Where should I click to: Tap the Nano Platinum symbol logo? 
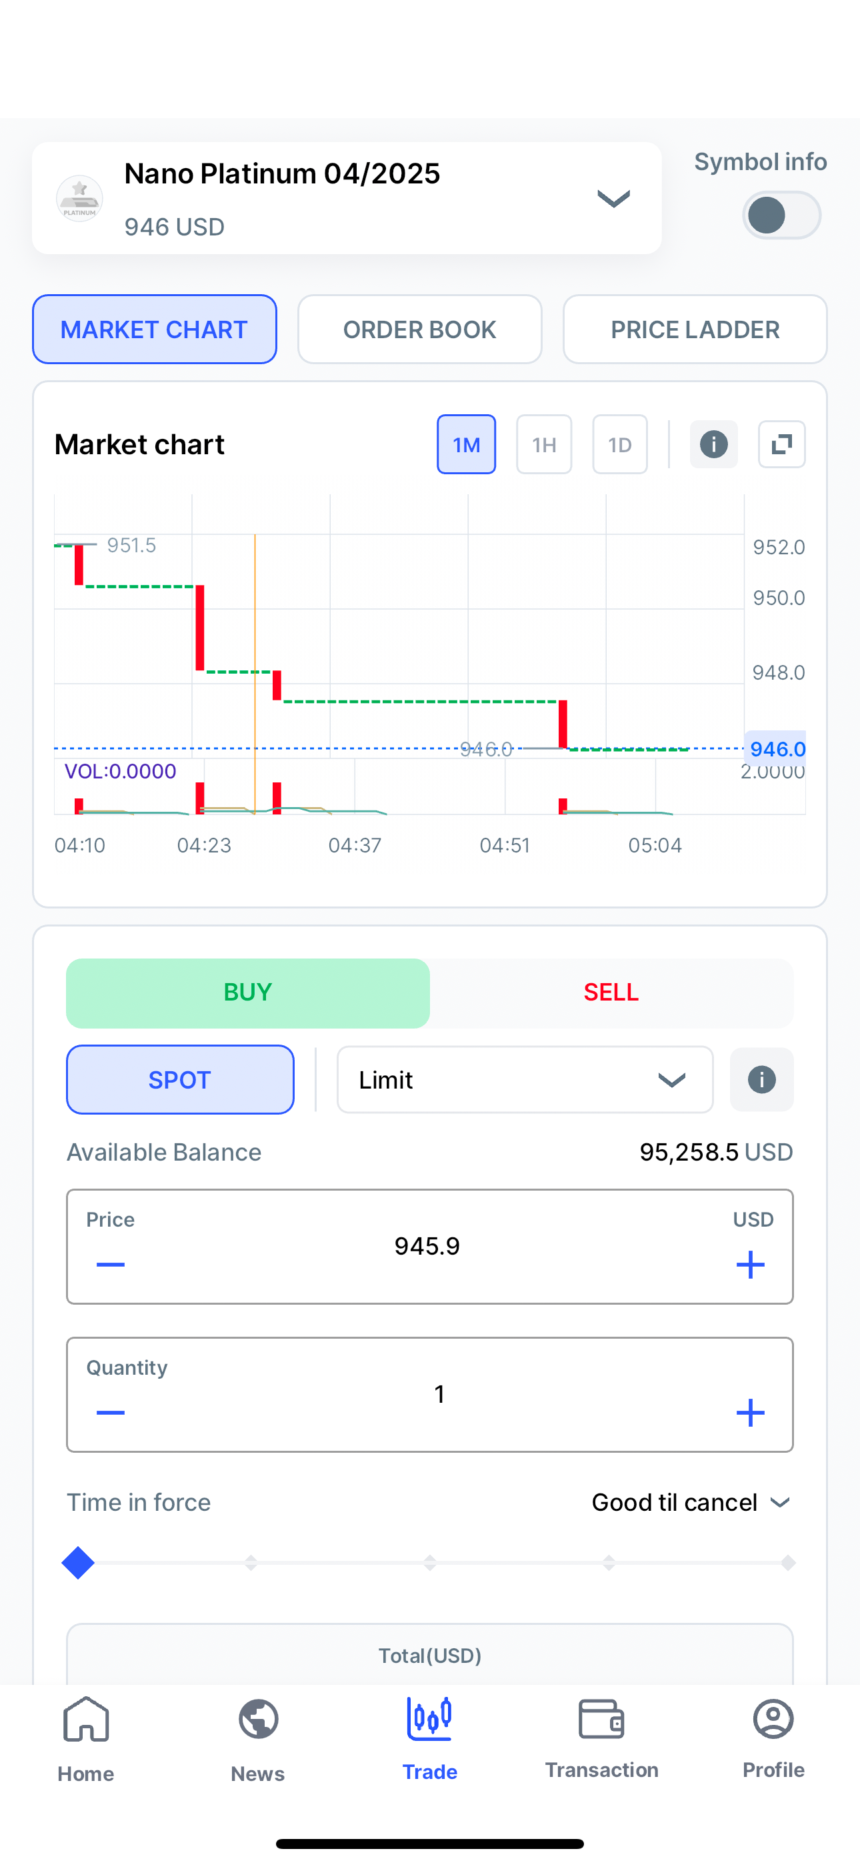pyautogui.click(x=79, y=198)
